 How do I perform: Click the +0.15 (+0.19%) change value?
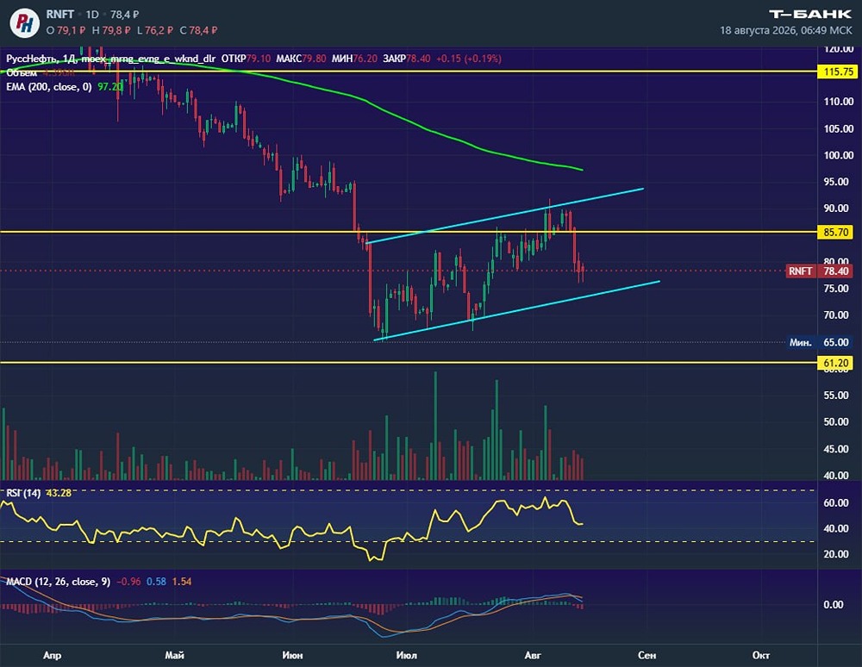point(468,59)
